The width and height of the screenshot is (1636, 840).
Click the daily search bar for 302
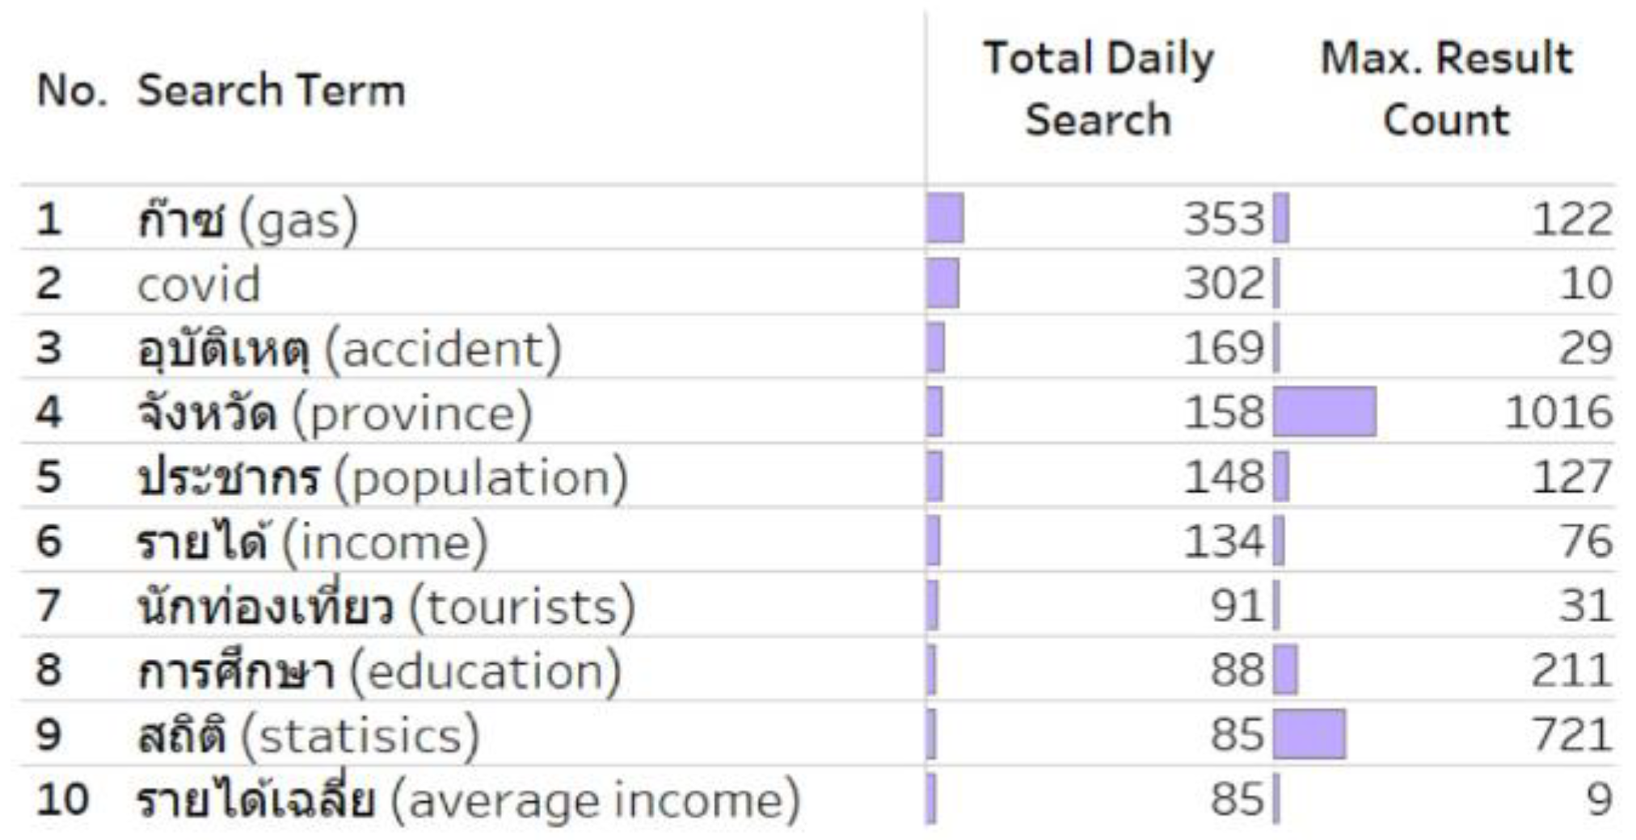pyautogui.click(x=942, y=283)
